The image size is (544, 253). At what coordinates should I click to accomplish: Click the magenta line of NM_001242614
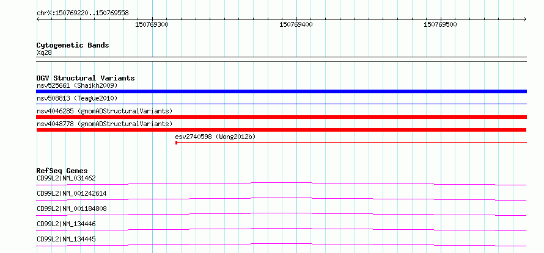click(281, 199)
